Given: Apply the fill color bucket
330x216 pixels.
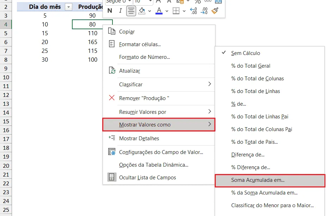Looking at the screenshot, I should 142,11.
